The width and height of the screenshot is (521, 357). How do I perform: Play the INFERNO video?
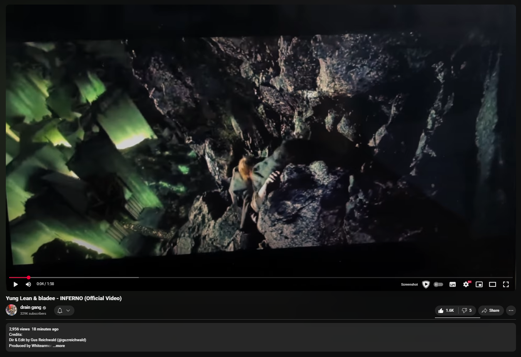point(15,284)
